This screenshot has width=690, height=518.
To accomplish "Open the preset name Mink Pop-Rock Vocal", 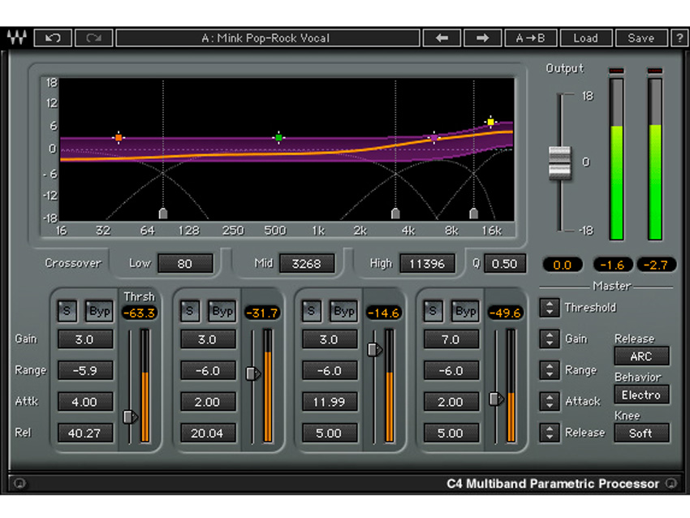I will pyautogui.click(x=268, y=38).
